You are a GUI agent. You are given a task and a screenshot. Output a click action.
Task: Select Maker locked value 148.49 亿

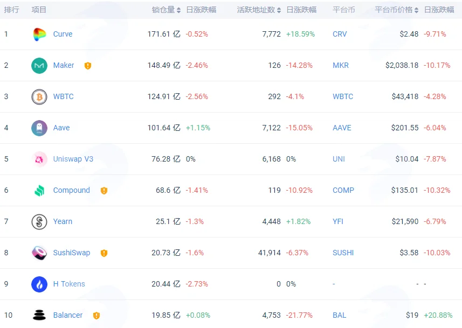pos(164,65)
